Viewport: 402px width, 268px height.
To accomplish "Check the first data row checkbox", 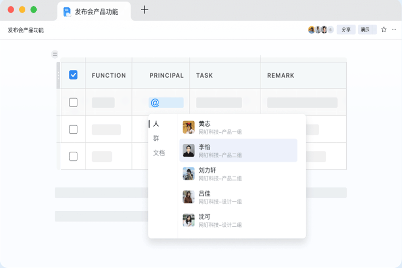I will (x=73, y=103).
